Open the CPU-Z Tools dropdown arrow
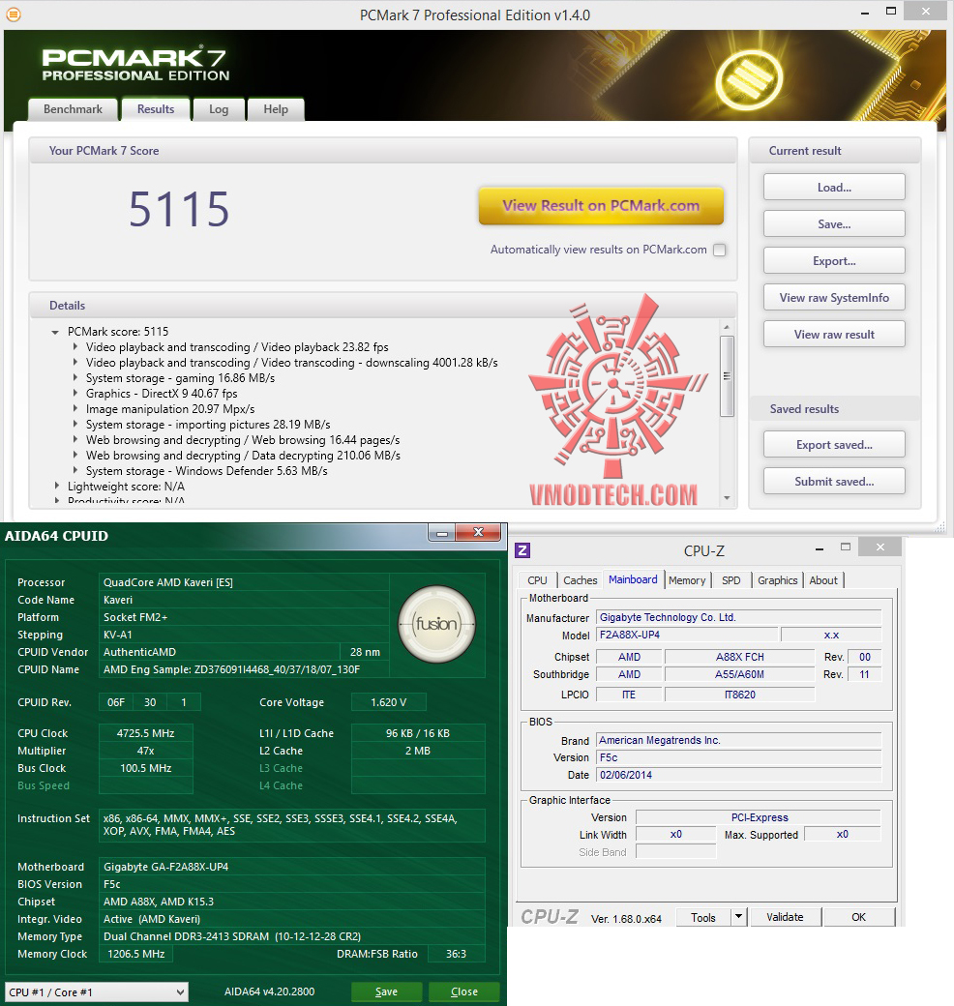This screenshot has width=954, height=1006. [738, 917]
